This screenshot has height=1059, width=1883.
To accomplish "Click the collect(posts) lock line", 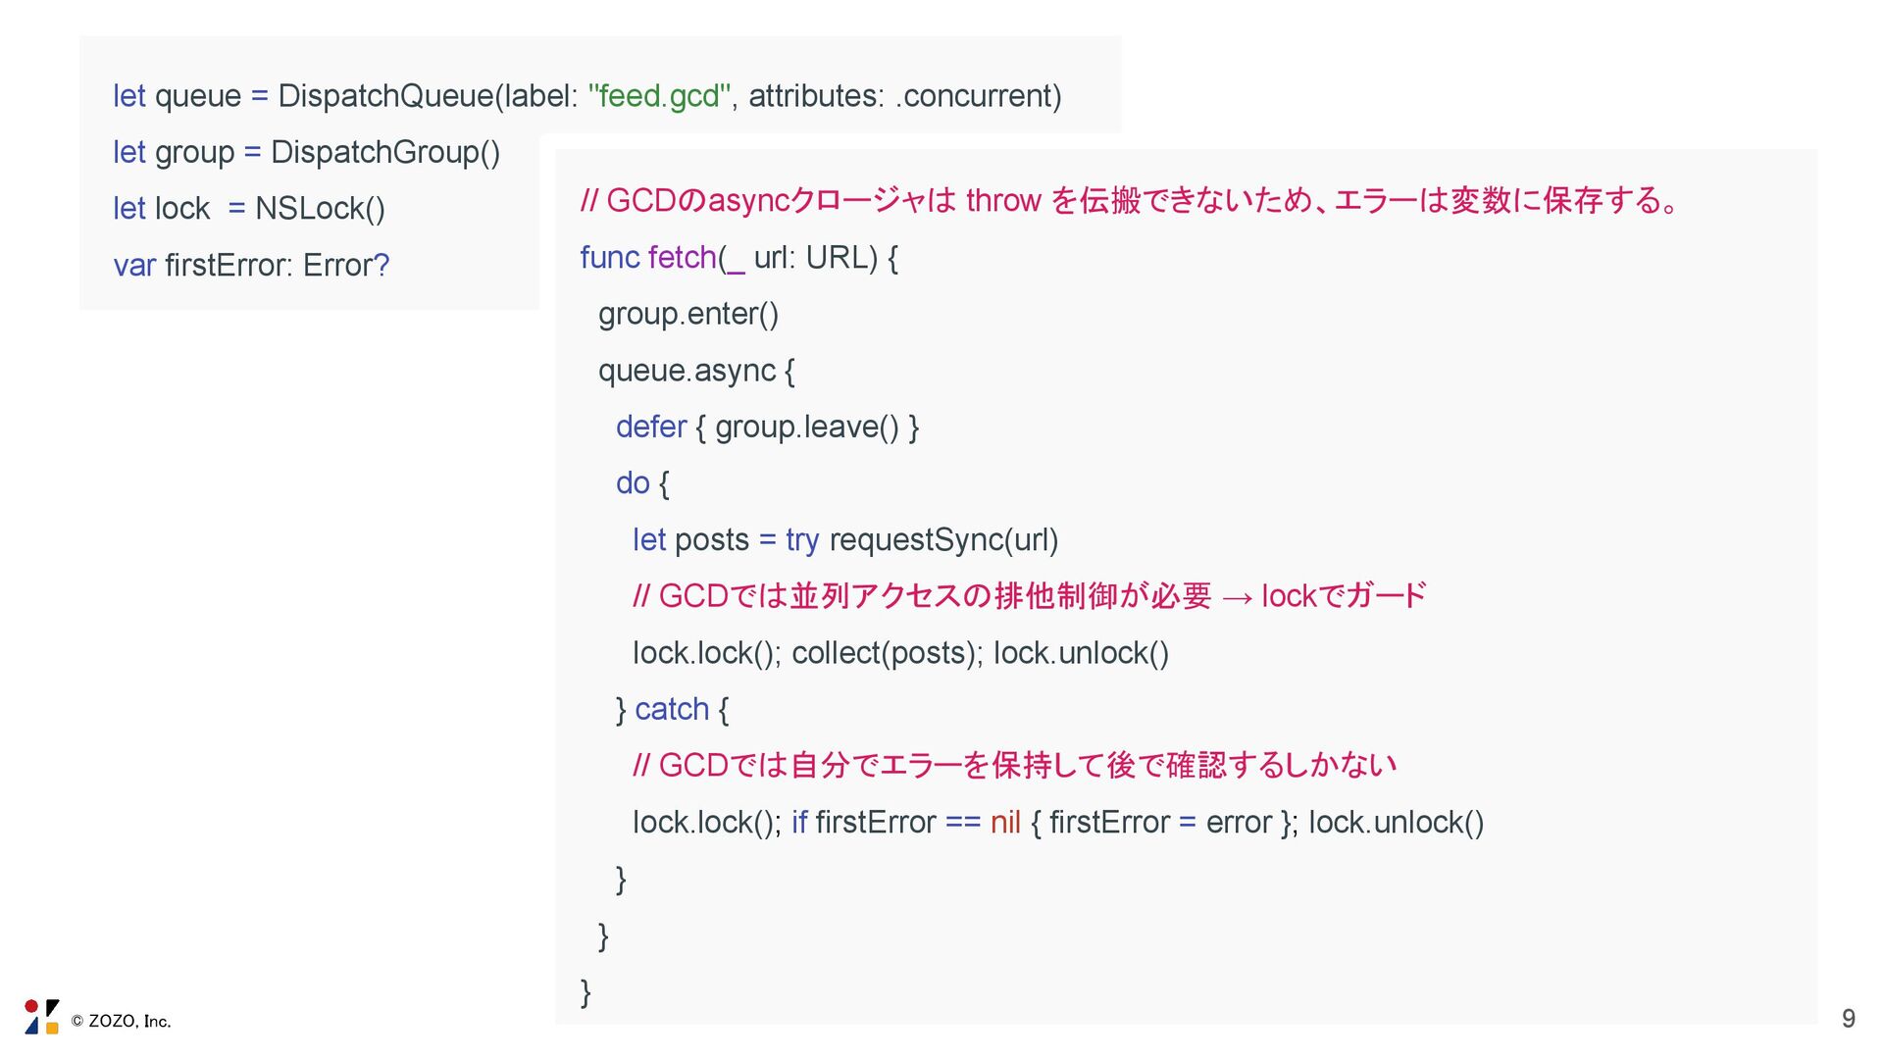I will [x=899, y=653].
